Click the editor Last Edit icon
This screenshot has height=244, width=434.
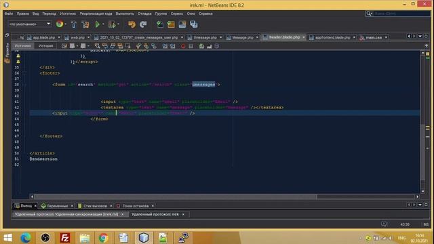(64, 46)
